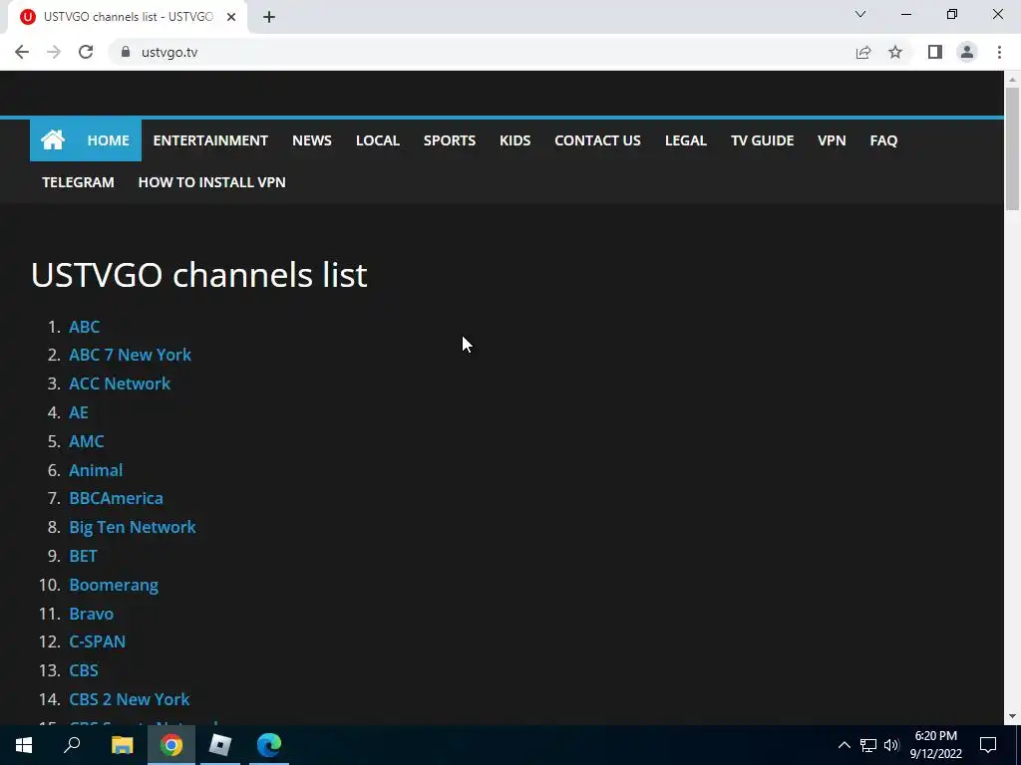Open the Big Ten Network channel

pos(133,527)
